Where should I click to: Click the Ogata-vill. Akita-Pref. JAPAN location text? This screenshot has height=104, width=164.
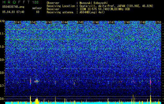[116, 6]
